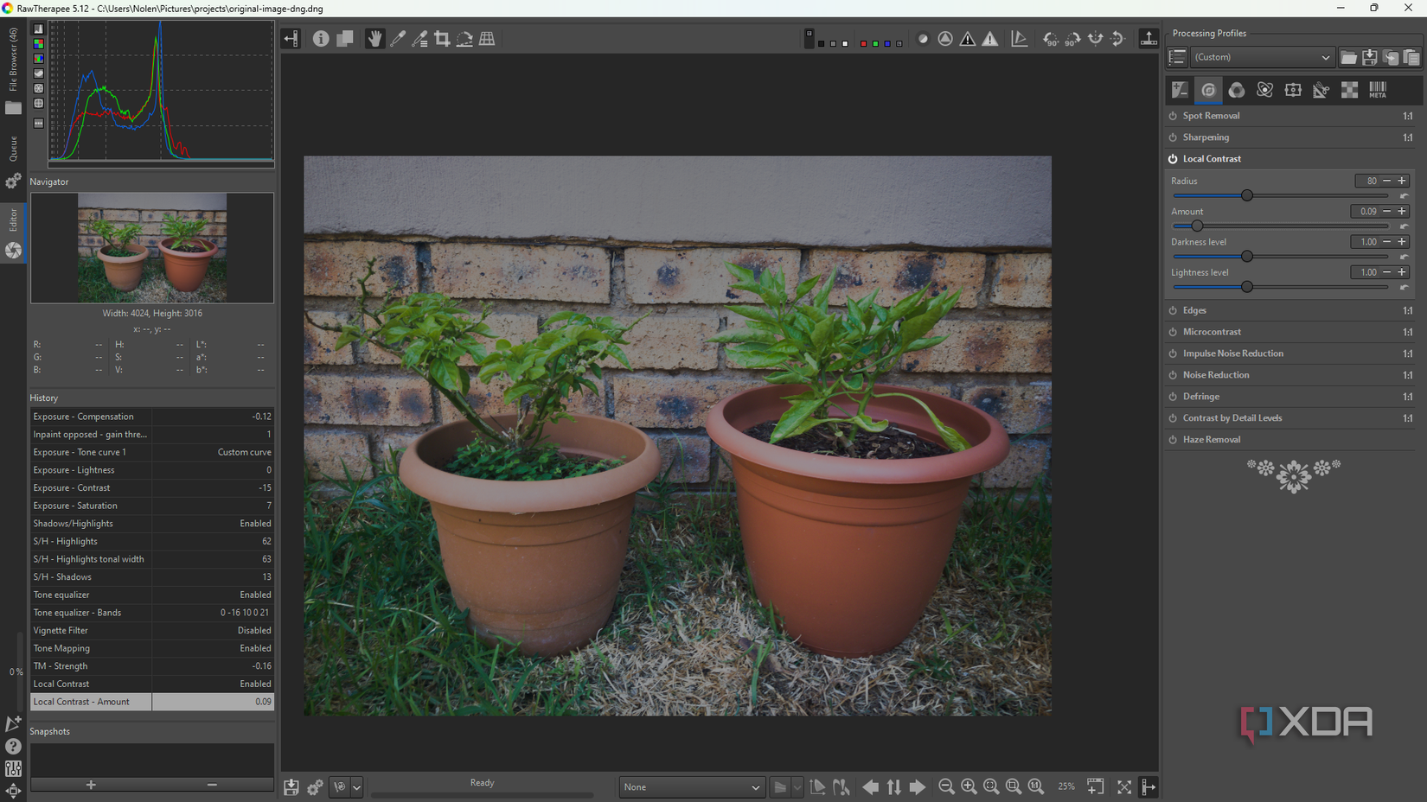Open the histogram options three-dots button
This screenshot has height=802, width=1427.
[38, 124]
